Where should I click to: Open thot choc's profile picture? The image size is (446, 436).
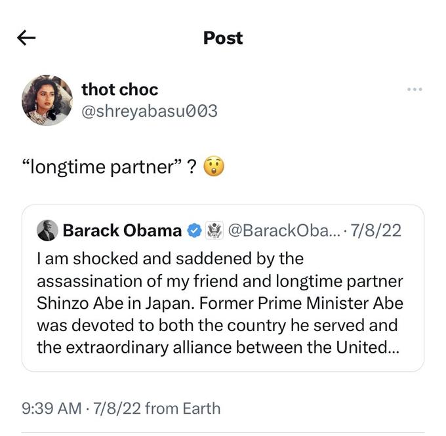tap(47, 100)
